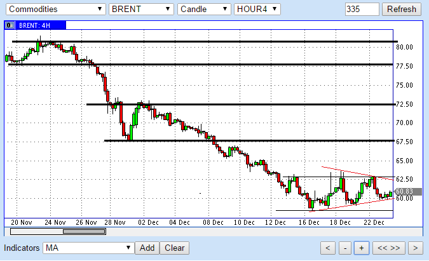Click the Refresh button
The image size is (429, 261).
pos(402,10)
